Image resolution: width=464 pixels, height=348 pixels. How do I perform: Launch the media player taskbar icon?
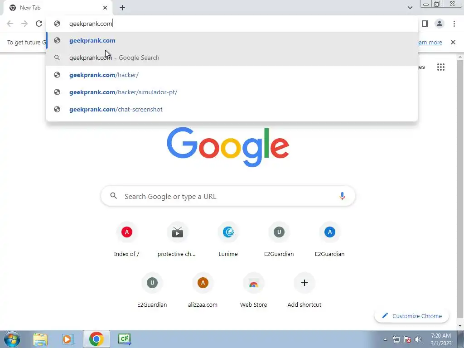coord(68,339)
